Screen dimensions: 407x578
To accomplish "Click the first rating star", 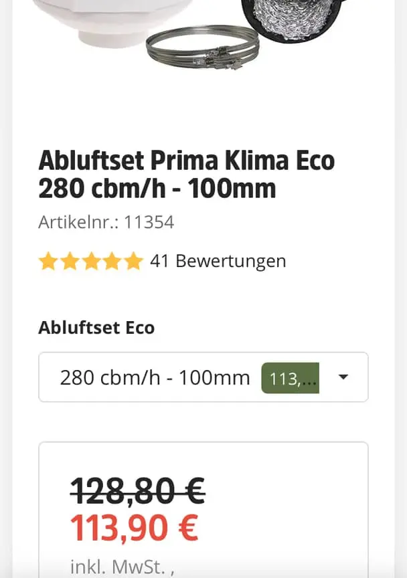I will [x=48, y=261].
